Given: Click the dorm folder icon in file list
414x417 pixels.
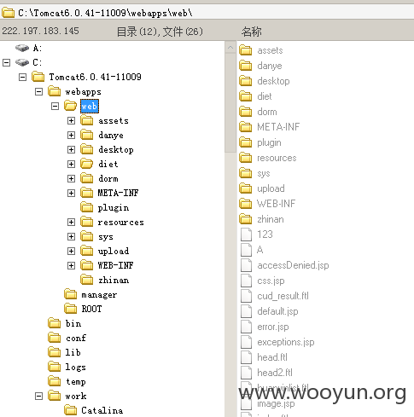Looking at the screenshot, I should 245,112.
